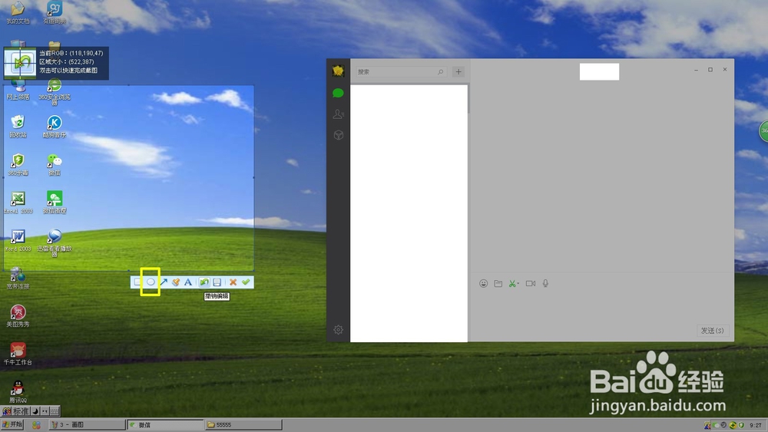768x432 pixels.
Task: Click the scissors screenshot icon in WeChat
Action: pos(511,283)
